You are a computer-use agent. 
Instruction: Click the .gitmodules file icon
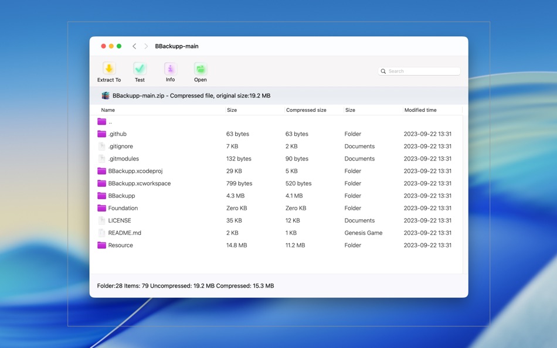pos(102,159)
